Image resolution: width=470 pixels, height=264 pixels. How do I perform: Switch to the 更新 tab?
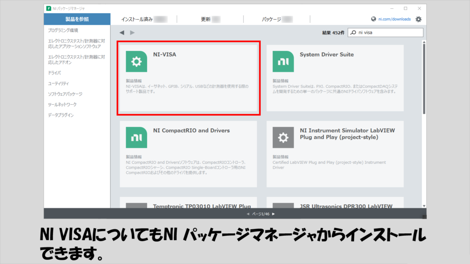click(x=210, y=19)
